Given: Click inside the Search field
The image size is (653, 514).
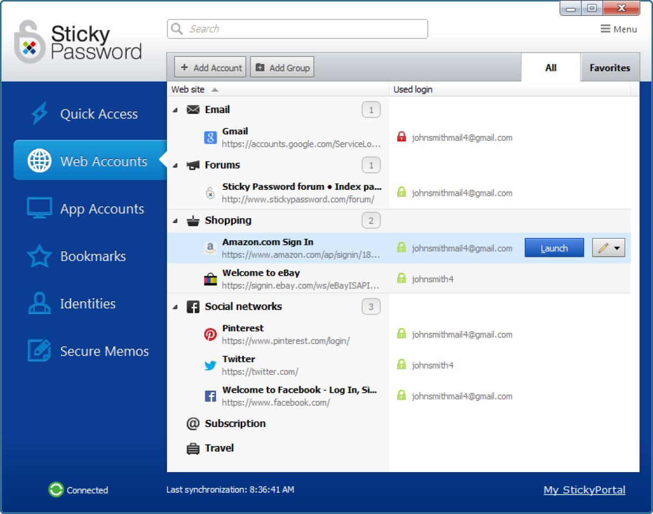Looking at the screenshot, I should coord(297,29).
